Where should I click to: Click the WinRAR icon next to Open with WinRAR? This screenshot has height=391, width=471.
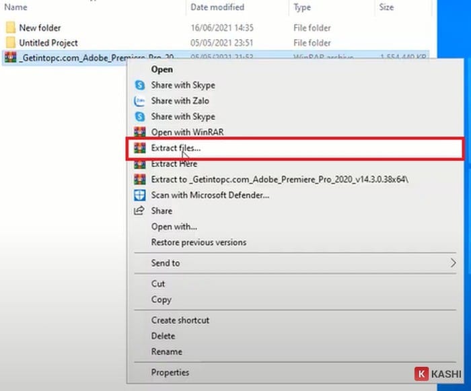140,132
